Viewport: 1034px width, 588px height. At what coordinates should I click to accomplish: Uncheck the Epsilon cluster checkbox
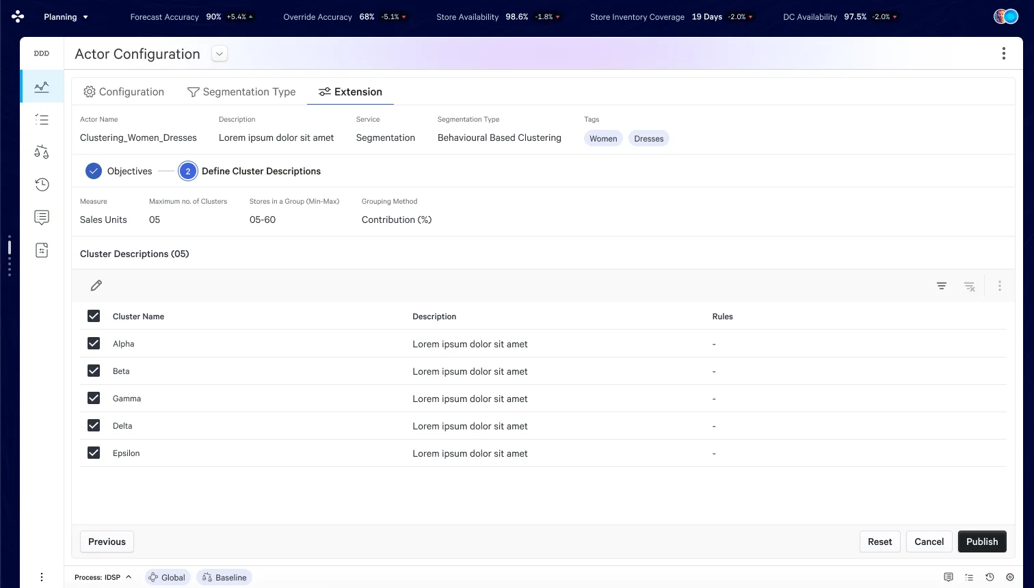click(x=94, y=453)
